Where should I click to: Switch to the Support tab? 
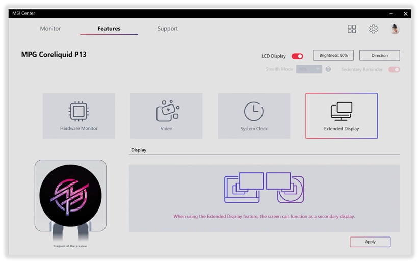[x=168, y=29]
